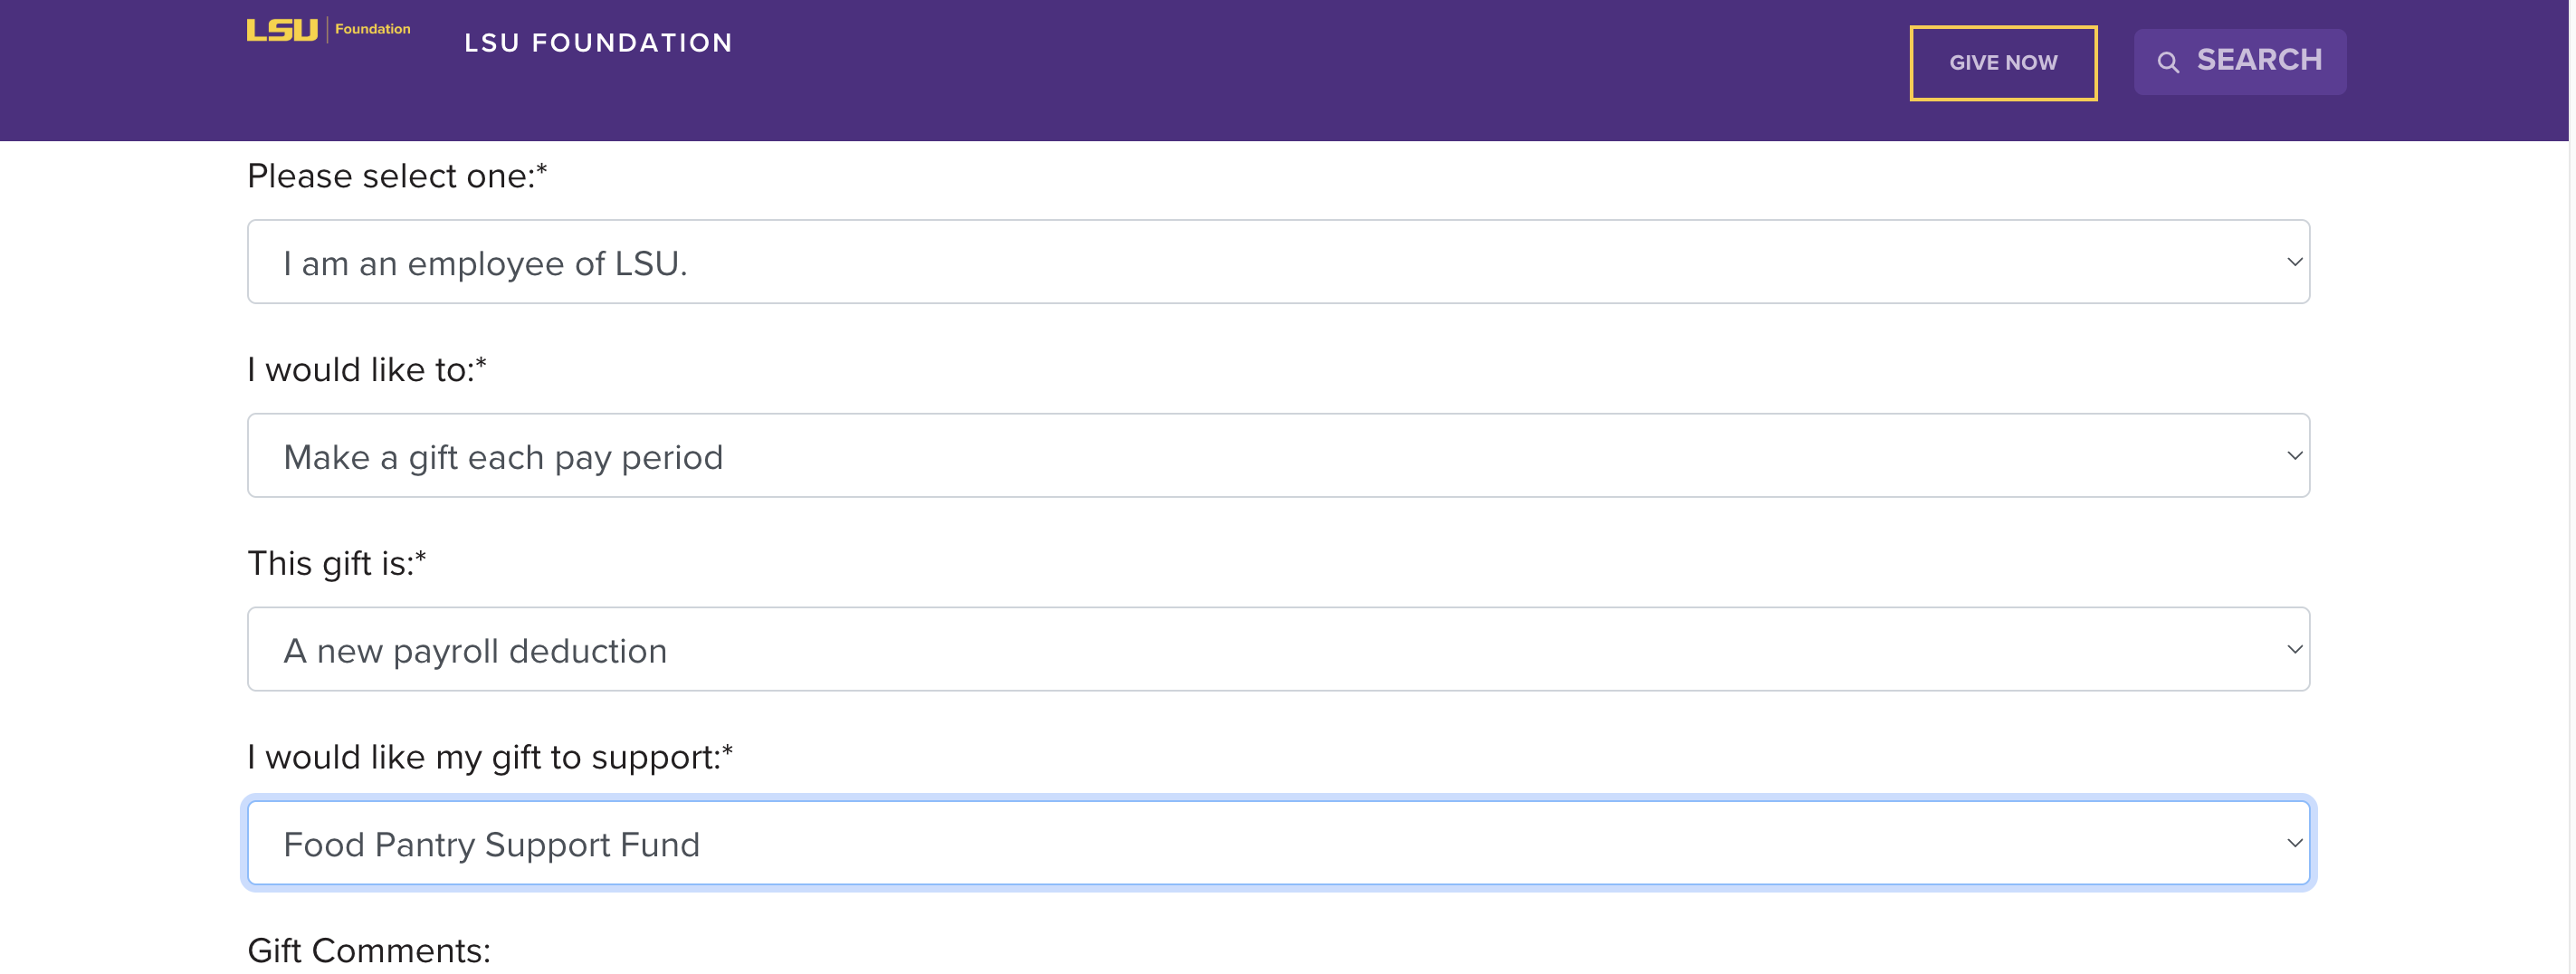2576x974 pixels.
Task: Click the 'This gift is:' label
Action: pyautogui.click(x=337, y=564)
